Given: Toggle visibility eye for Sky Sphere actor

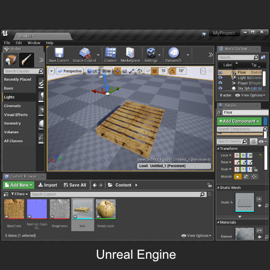Looking at the screenshot, I should click(x=220, y=88).
